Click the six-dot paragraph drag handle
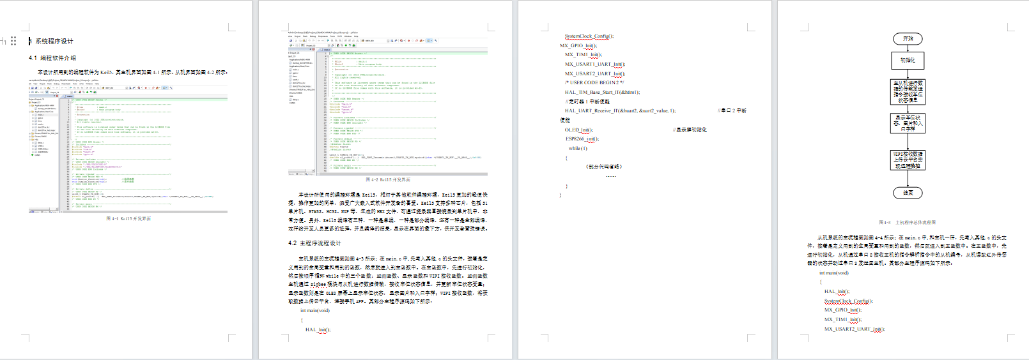Viewport: 1029px width, 360px height. coord(13,41)
